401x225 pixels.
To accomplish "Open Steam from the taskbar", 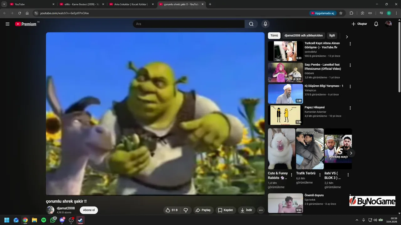I will [x=81, y=220].
